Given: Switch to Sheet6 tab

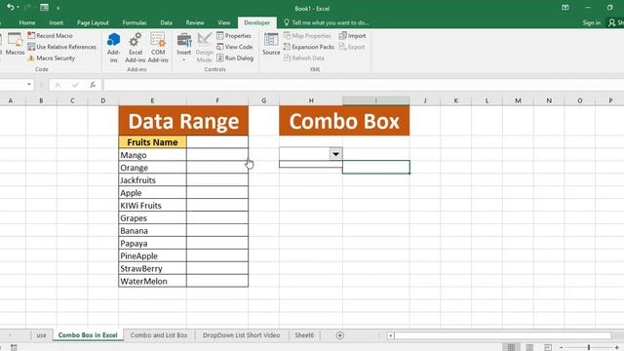Looking at the screenshot, I should click(x=304, y=335).
